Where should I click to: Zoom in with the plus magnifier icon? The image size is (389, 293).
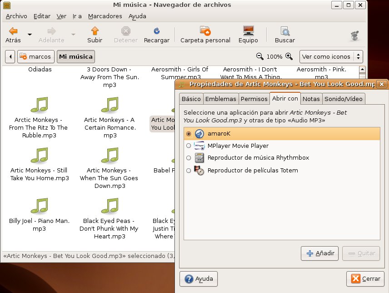(x=289, y=57)
